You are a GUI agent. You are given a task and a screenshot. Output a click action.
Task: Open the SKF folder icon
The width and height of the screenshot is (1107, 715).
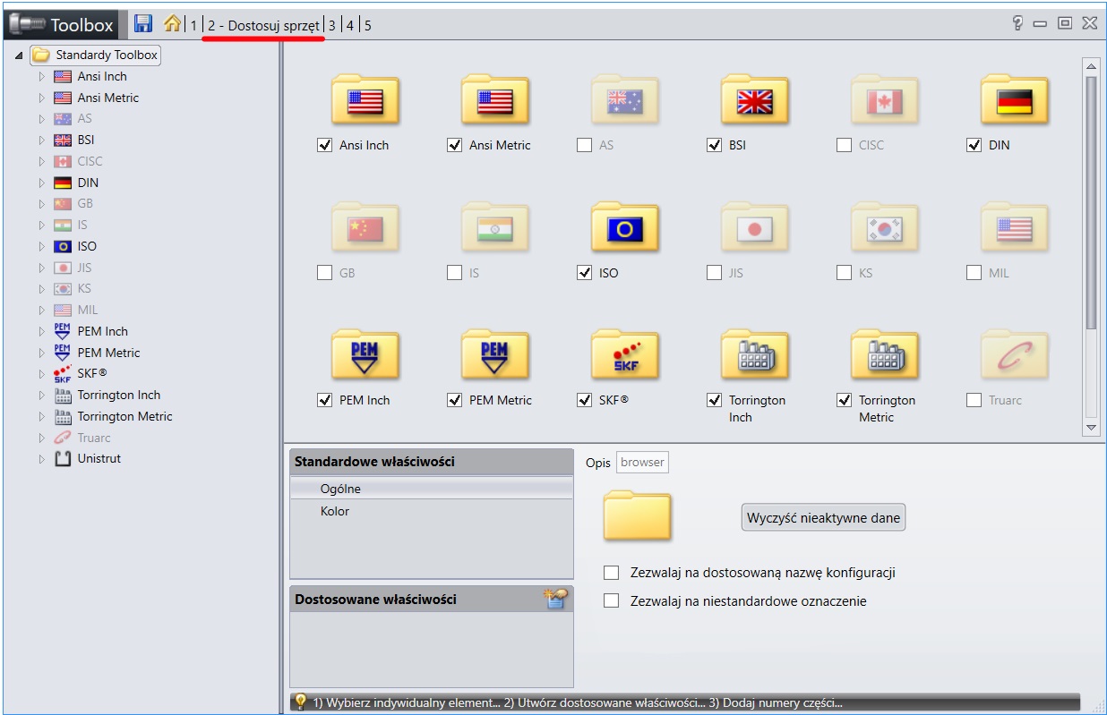pyautogui.click(x=625, y=355)
